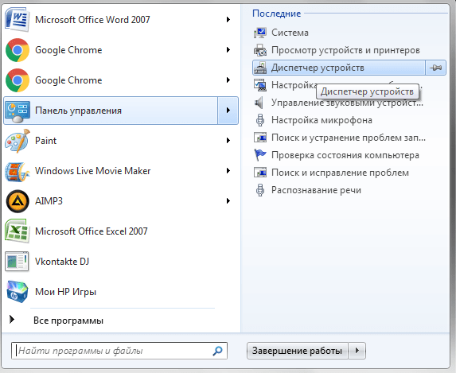
Task: Open Просмотр устройств и принтеров
Action: tap(345, 50)
